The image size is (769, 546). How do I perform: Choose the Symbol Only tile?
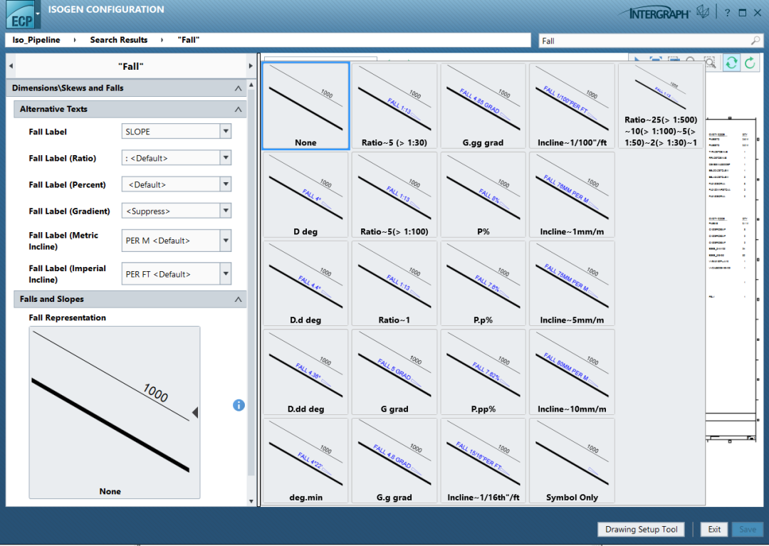[x=572, y=461]
